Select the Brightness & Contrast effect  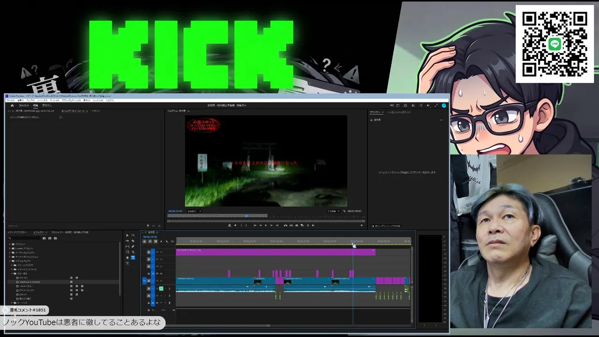point(29,282)
